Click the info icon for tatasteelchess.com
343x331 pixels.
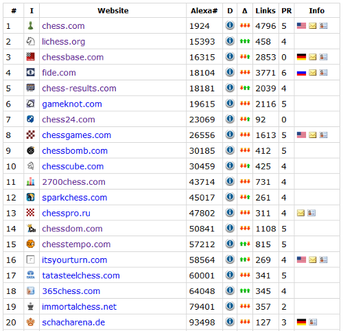pos(230,275)
